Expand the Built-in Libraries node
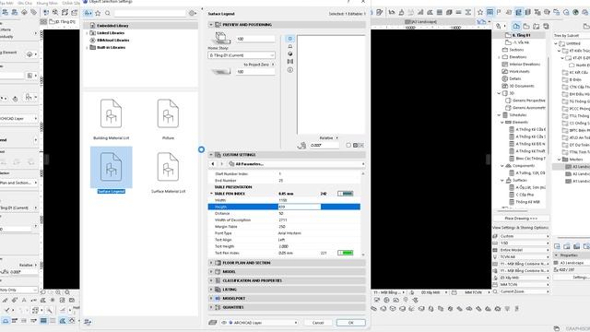This screenshot has width=590, height=332. [87, 48]
